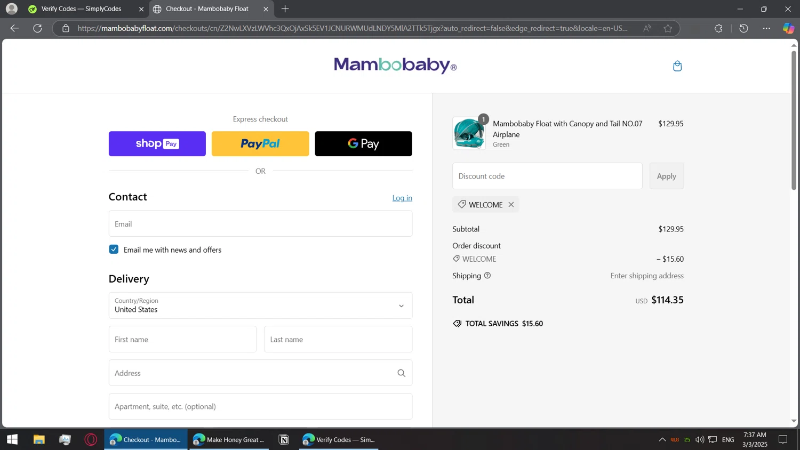The width and height of the screenshot is (800, 450).
Task: Open browser extensions icon
Action: point(718,28)
